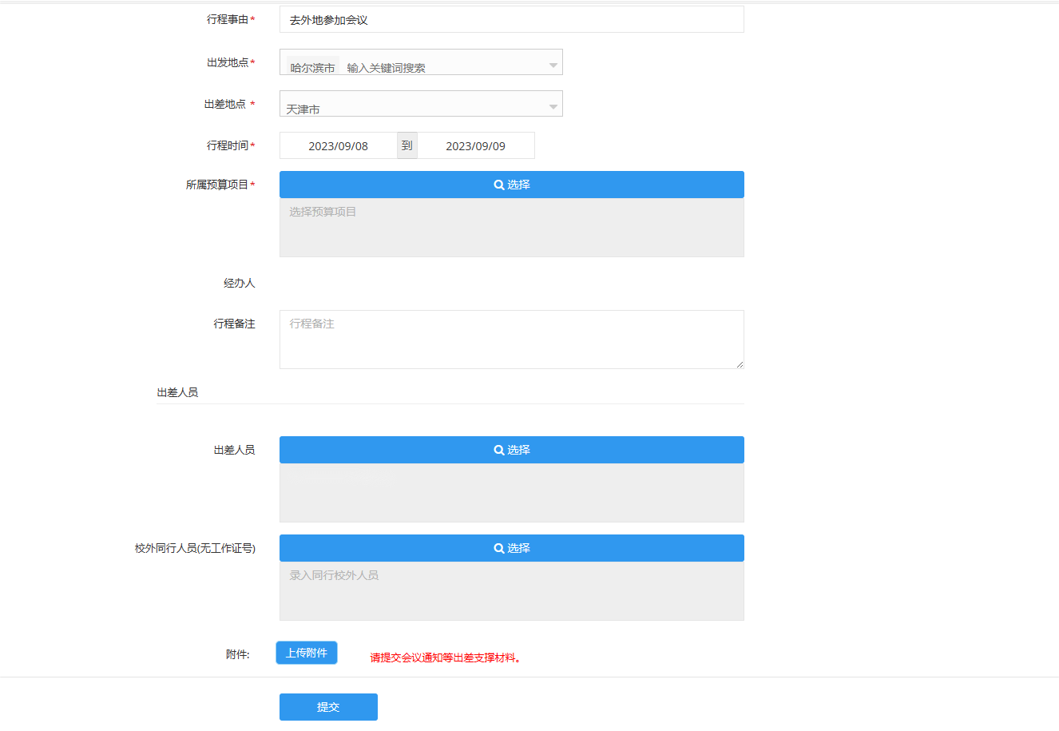Click the magnifier icon in budget project 选择 bar
This screenshot has height=731, width=1059.
pyautogui.click(x=498, y=185)
